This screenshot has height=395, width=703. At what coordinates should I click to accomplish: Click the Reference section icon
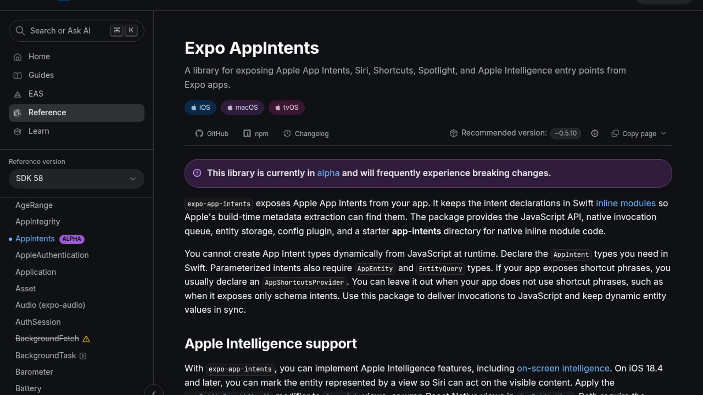click(x=18, y=113)
